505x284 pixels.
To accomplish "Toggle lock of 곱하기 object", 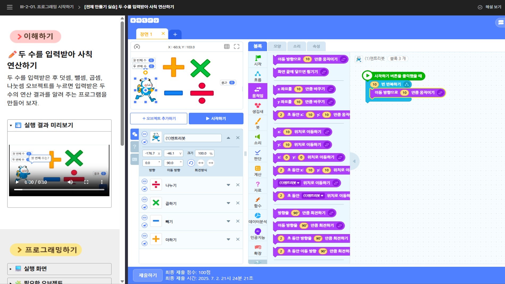I will 145,207.
